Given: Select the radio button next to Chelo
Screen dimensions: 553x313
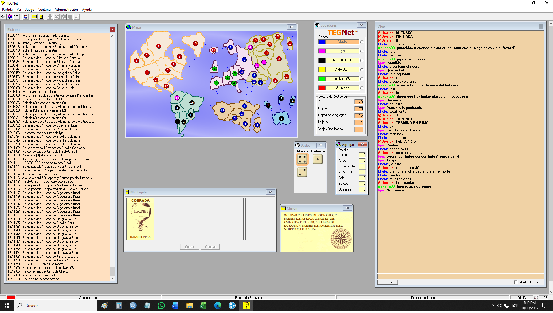Looking at the screenshot, I should click(x=362, y=42).
